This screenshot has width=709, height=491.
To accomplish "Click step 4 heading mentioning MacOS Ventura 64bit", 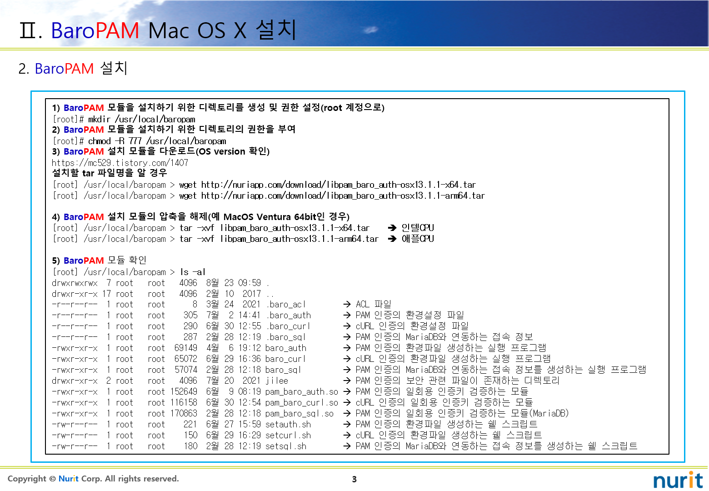I will [200, 217].
